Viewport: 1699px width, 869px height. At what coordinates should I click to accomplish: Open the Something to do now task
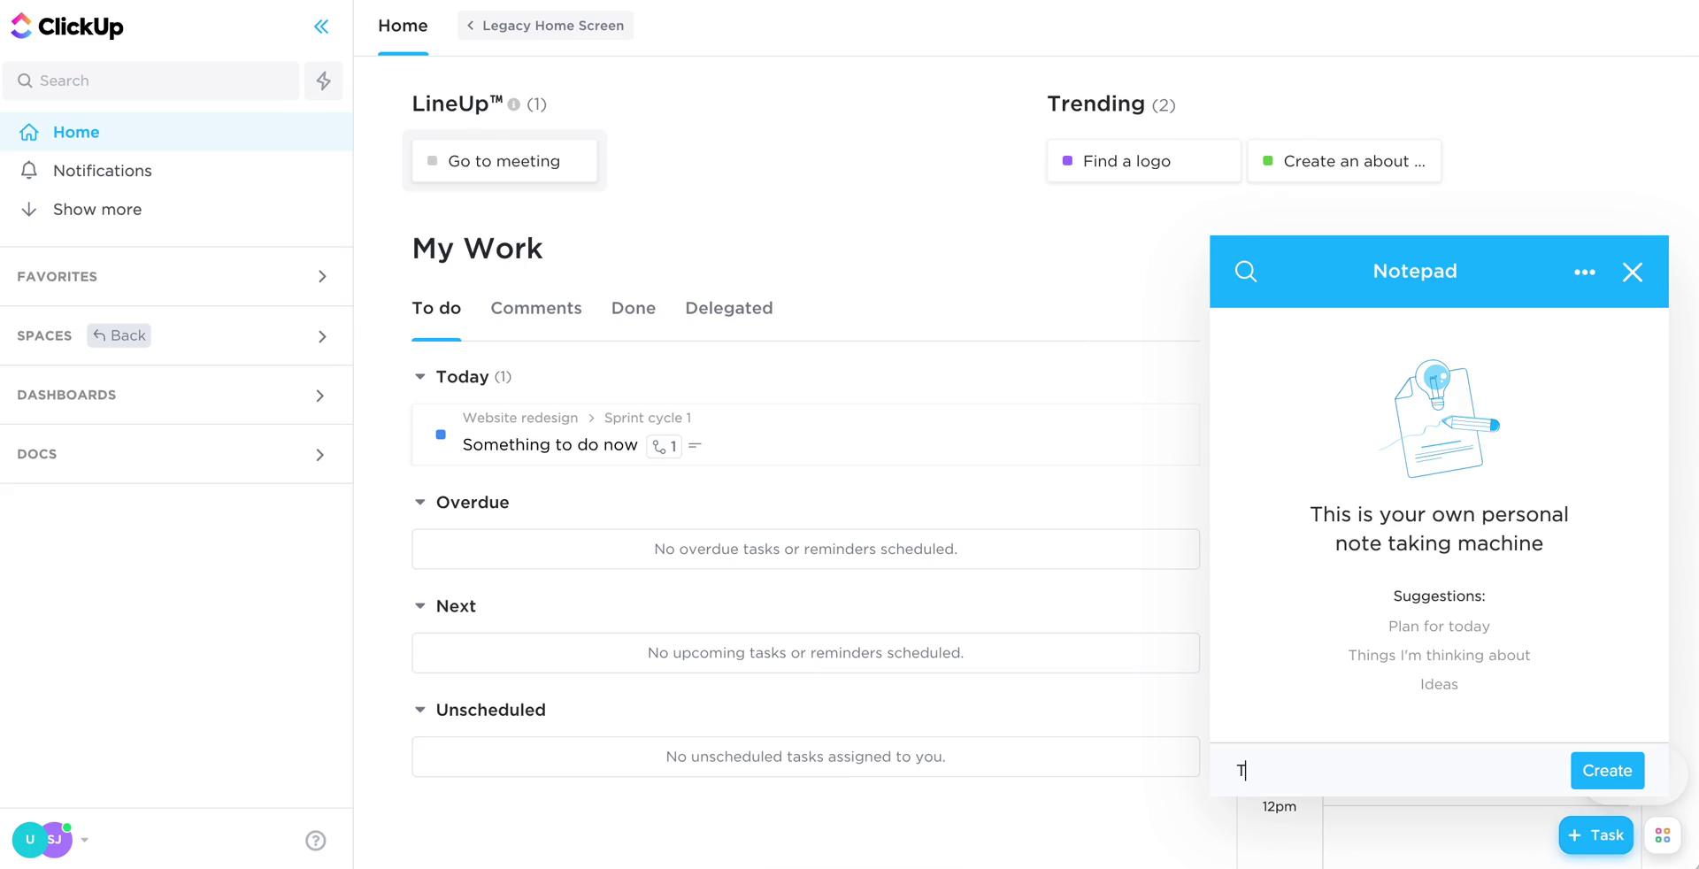[550, 445]
